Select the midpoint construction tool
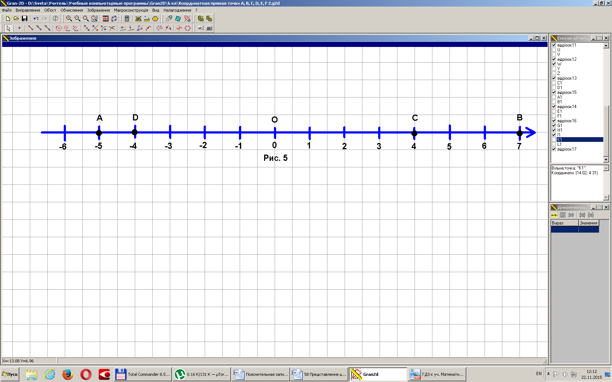Screen dimensions: 612x382 (86, 28)
